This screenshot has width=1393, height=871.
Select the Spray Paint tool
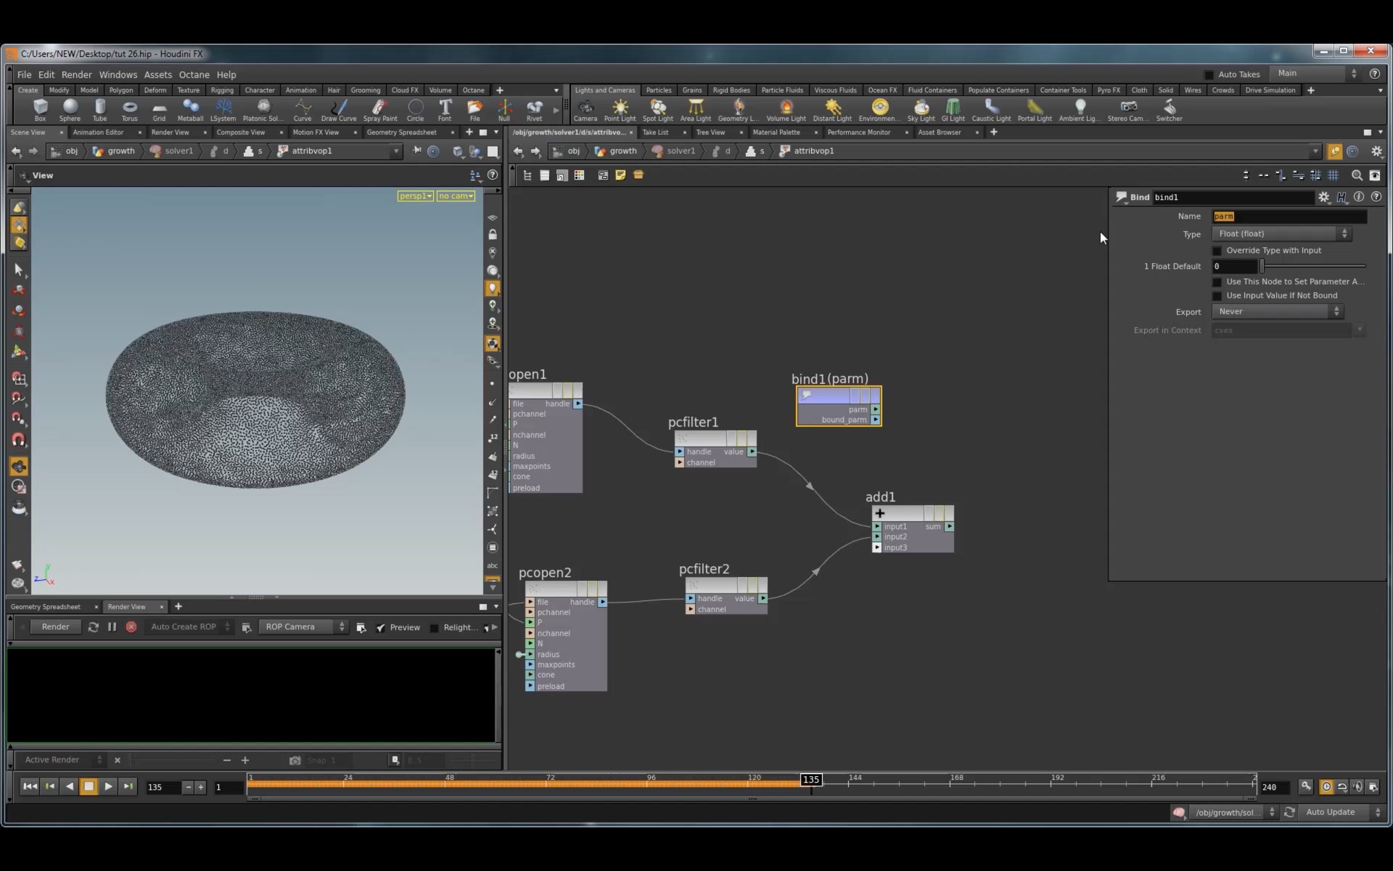coord(380,109)
